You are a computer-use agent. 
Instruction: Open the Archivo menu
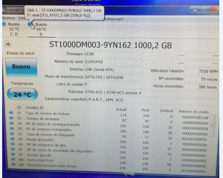click(9, 18)
